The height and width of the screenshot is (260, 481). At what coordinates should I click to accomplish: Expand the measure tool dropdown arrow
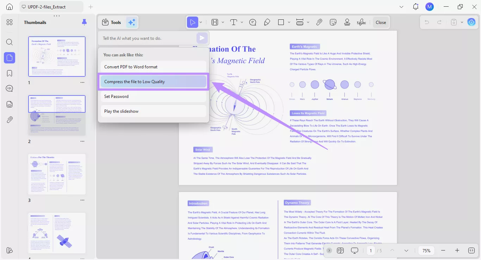[308, 22]
